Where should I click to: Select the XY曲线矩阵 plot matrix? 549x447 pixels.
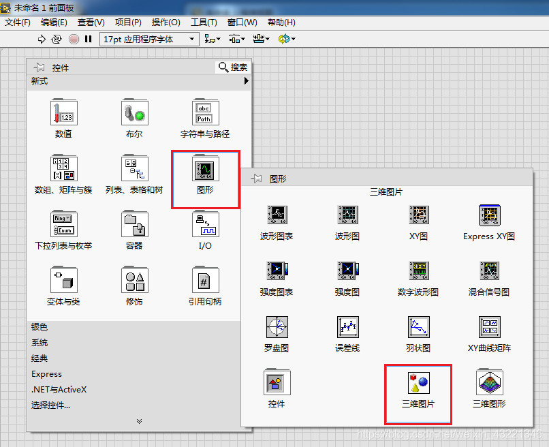click(490, 326)
